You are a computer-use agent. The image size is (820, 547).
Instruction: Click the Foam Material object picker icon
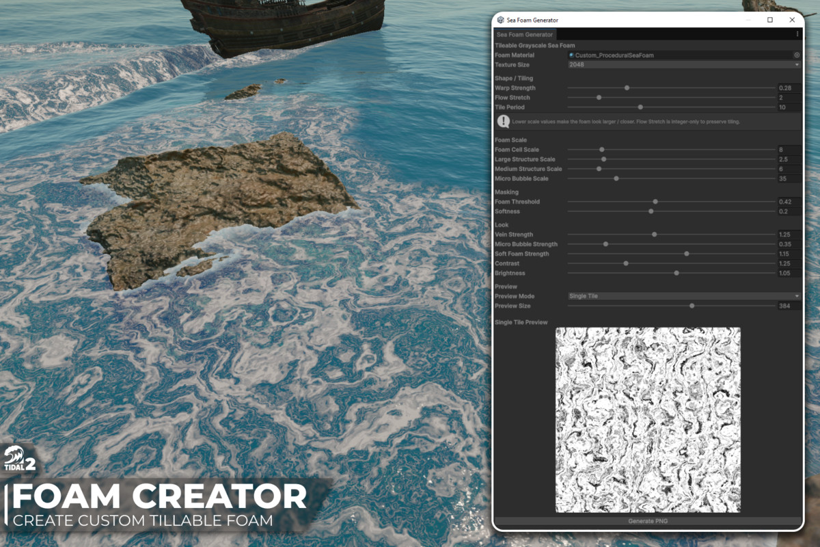click(797, 55)
